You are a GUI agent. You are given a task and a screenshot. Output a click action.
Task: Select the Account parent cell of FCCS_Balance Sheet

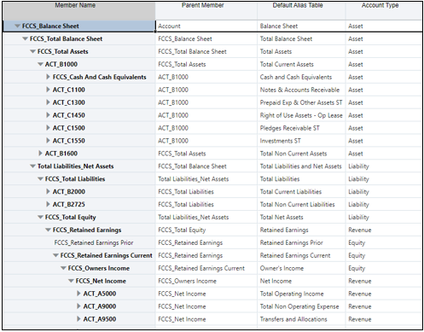[x=206, y=26]
